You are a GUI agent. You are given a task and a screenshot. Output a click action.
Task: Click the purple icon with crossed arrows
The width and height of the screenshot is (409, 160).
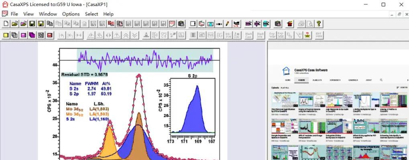(x=257, y=24)
